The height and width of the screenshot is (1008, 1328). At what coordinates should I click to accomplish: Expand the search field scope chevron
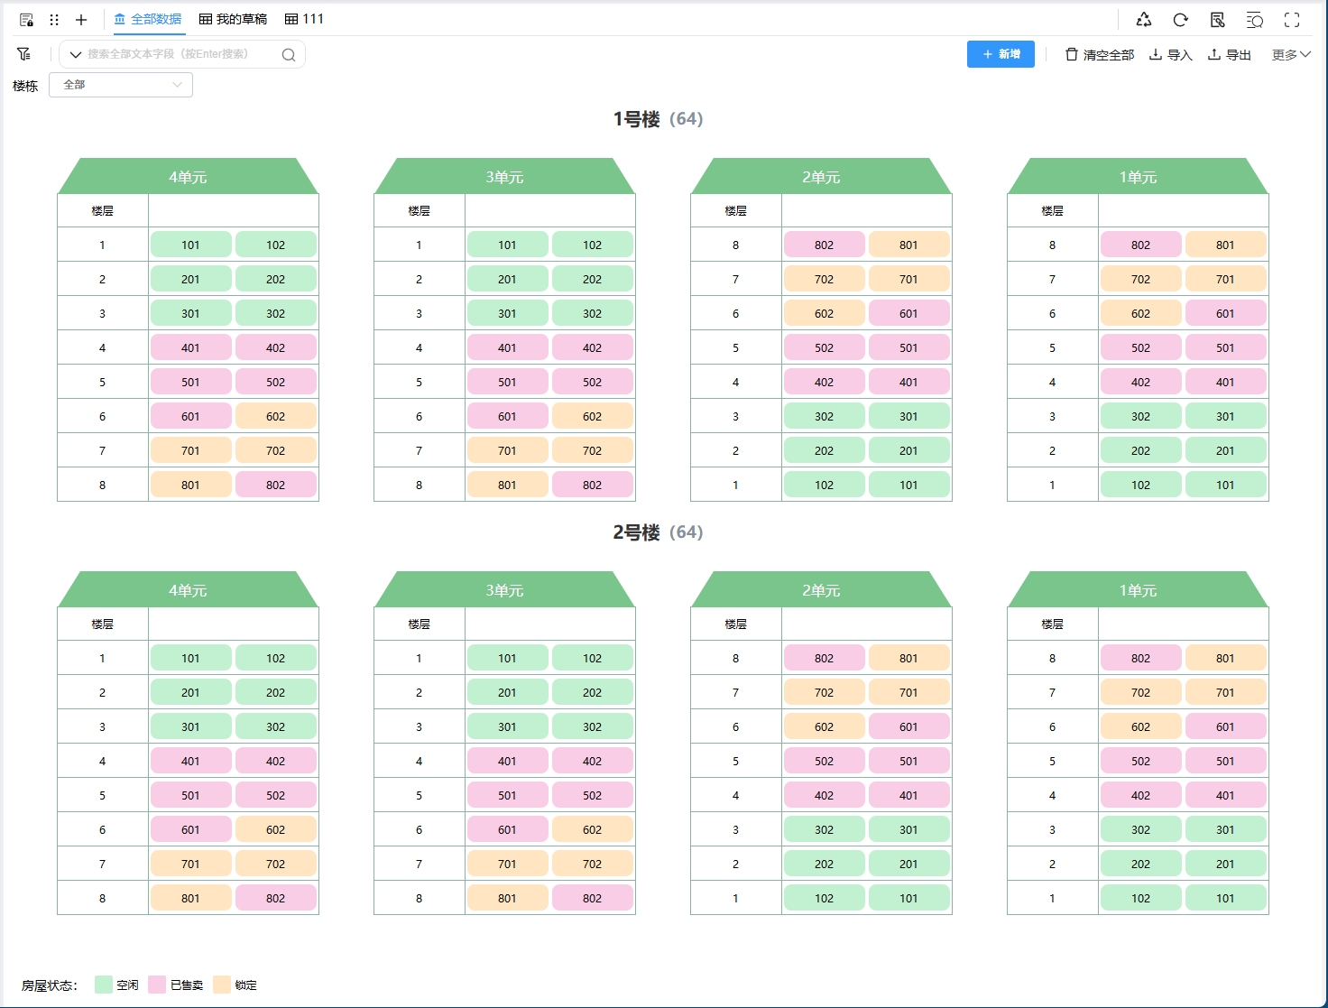(75, 54)
